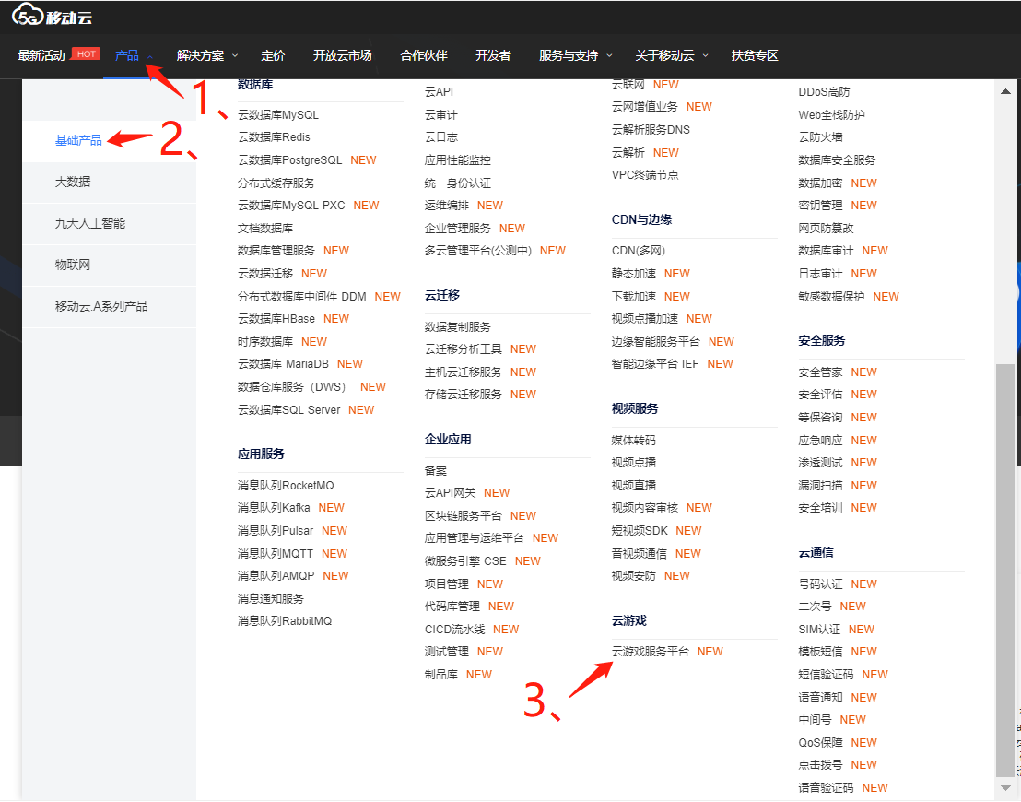Open CDN(多网) link

tap(638, 250)
